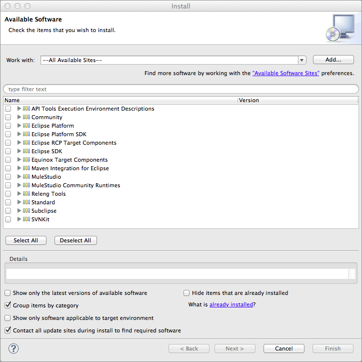Click the category icon beside Eclipse SDK

coord(26,151)
